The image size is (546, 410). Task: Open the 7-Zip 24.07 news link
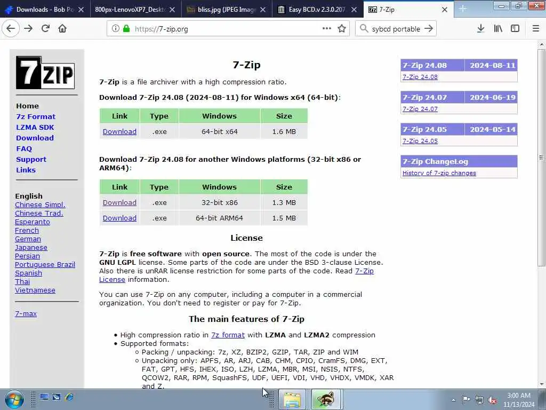[420, 109]
